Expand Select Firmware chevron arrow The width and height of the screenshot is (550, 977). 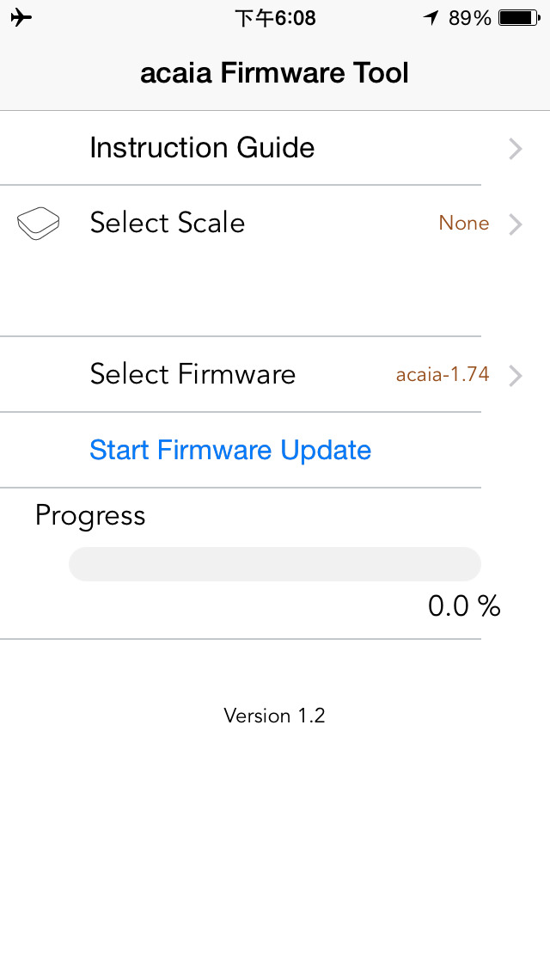pos(515,376)
